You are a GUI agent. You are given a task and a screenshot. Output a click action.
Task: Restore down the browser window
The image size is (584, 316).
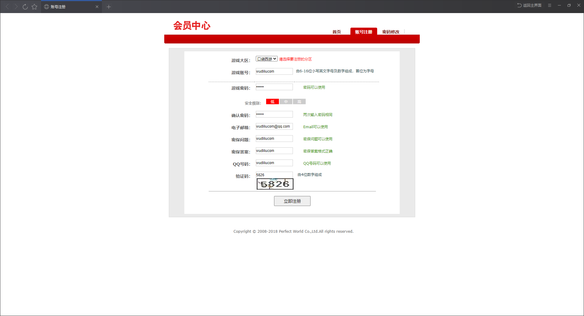coord(569,5)
